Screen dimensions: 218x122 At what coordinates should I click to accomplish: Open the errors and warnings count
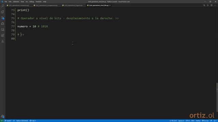click(x=33, y=121)
